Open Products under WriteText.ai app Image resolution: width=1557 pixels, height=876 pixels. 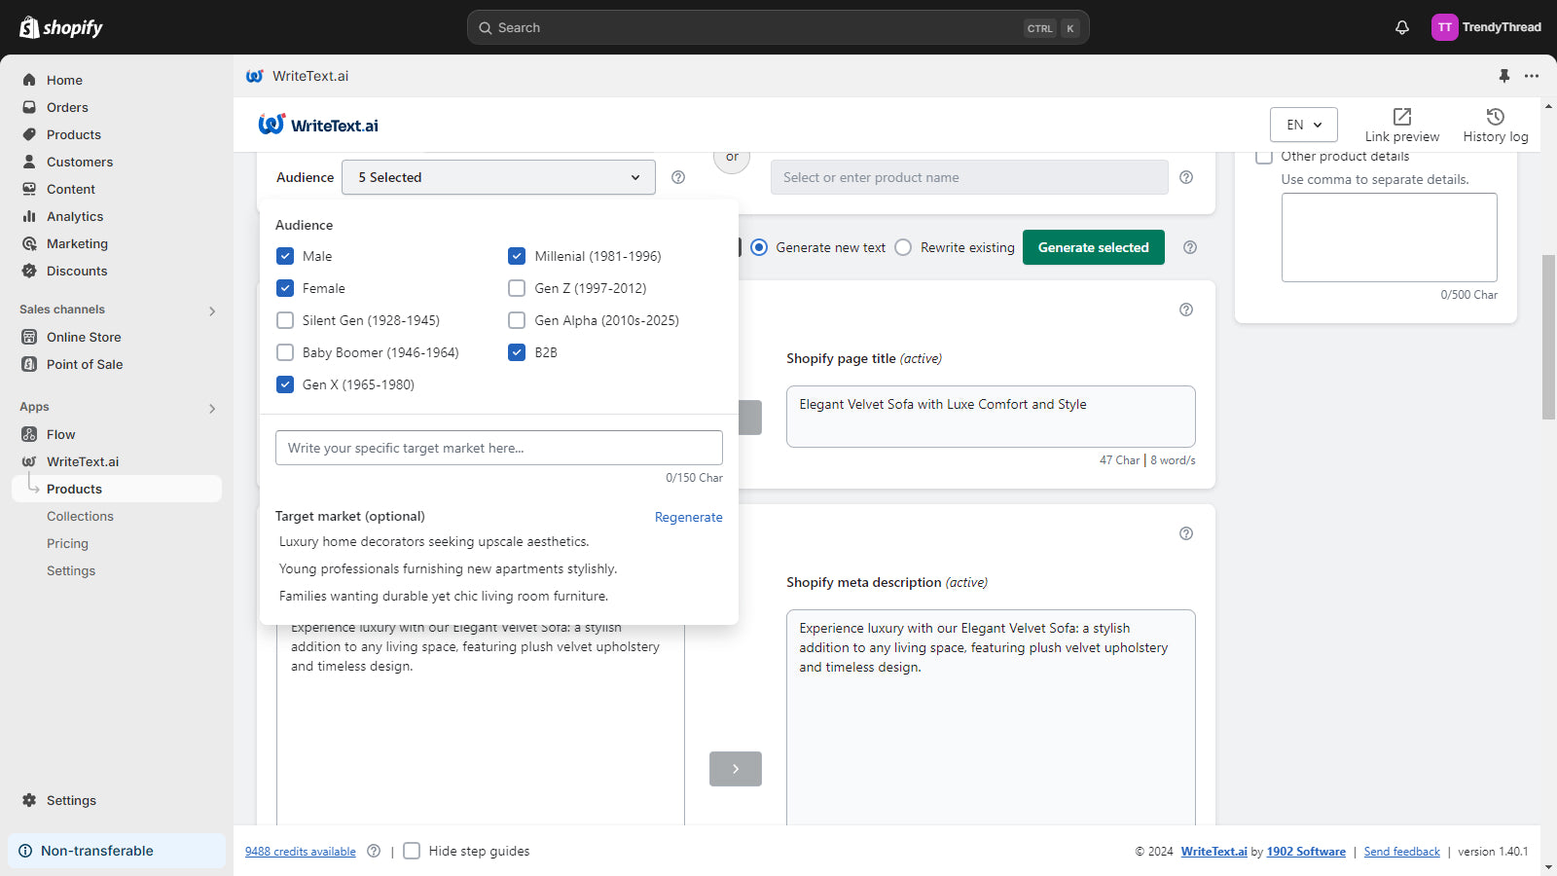point(117,489)
